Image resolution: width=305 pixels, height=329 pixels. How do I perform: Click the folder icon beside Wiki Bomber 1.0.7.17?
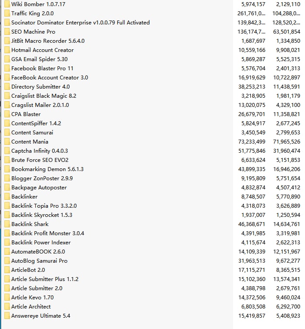pyautogui.click(x=7, y=4)
